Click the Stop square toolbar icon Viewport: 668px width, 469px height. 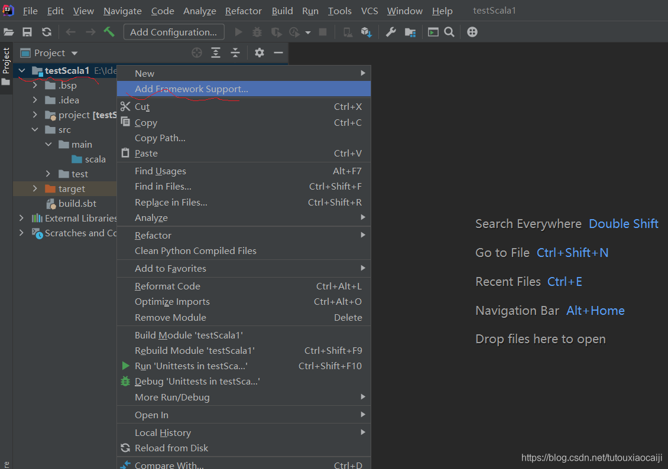tap(323, 32)
